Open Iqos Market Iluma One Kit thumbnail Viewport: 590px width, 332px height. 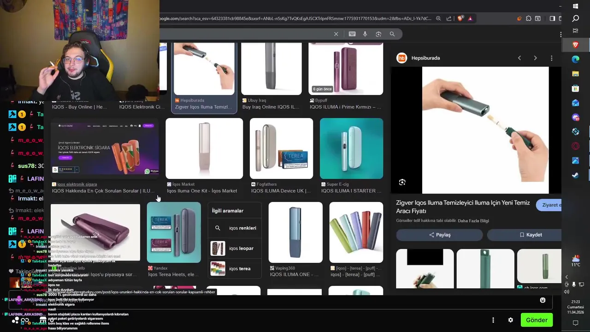pos(204,148)
